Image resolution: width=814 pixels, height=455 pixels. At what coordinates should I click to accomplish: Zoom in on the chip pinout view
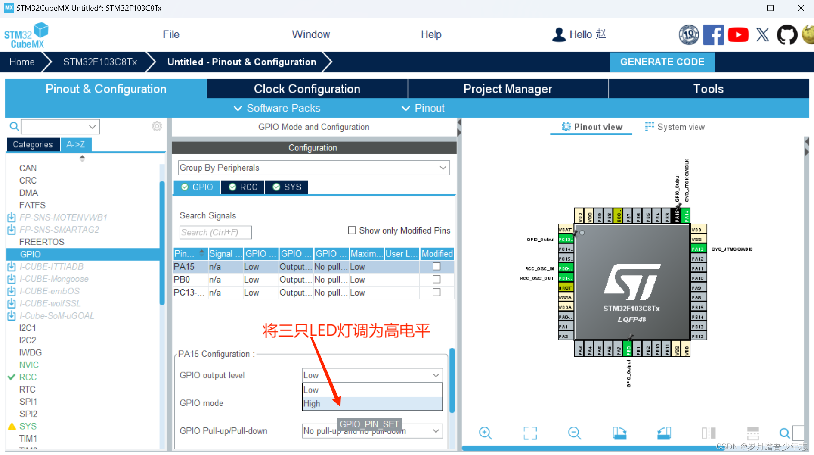pyautogui.click(x=485, y=433)
